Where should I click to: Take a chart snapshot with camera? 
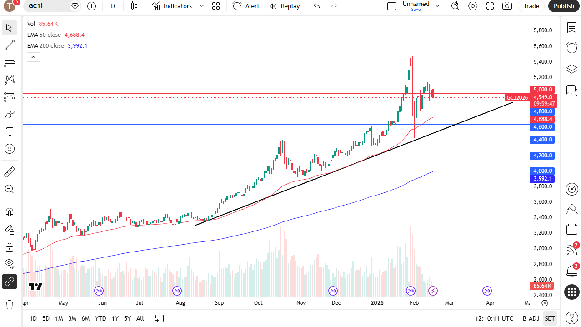tap(507, 6)
